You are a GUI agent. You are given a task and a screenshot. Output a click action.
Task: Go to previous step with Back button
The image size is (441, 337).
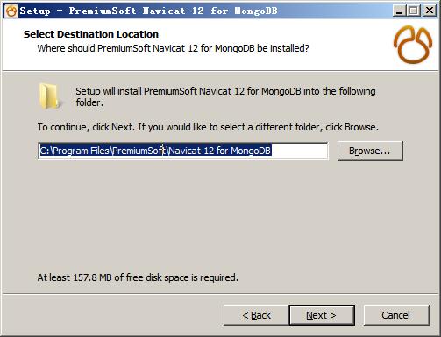point(256,315)
